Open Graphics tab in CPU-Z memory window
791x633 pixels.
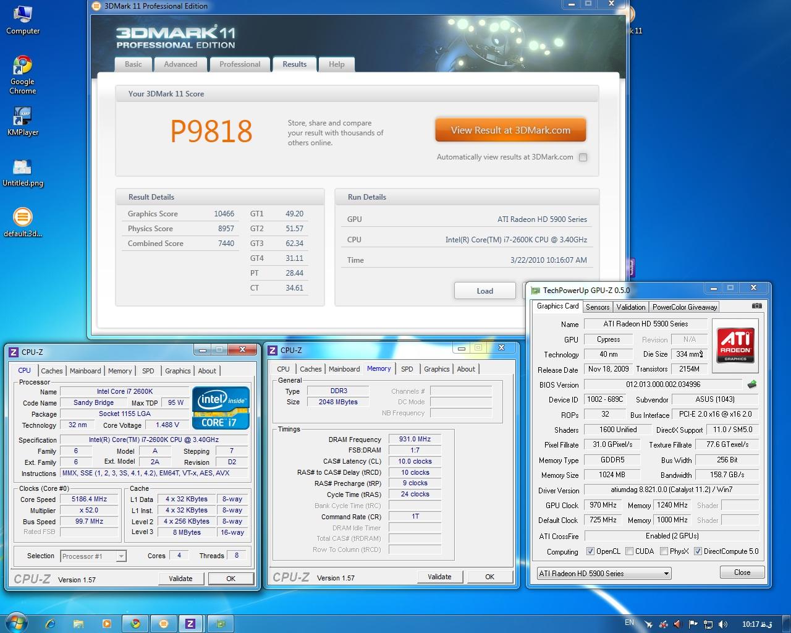click(x=437, y=369)
